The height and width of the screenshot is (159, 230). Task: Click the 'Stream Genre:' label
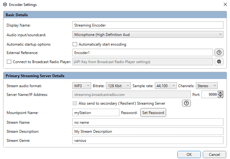coord(18,141)
